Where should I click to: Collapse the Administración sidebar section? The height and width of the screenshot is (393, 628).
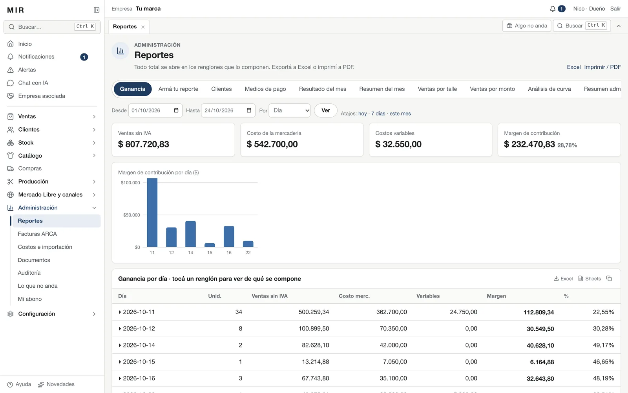[x=52, y=208]
